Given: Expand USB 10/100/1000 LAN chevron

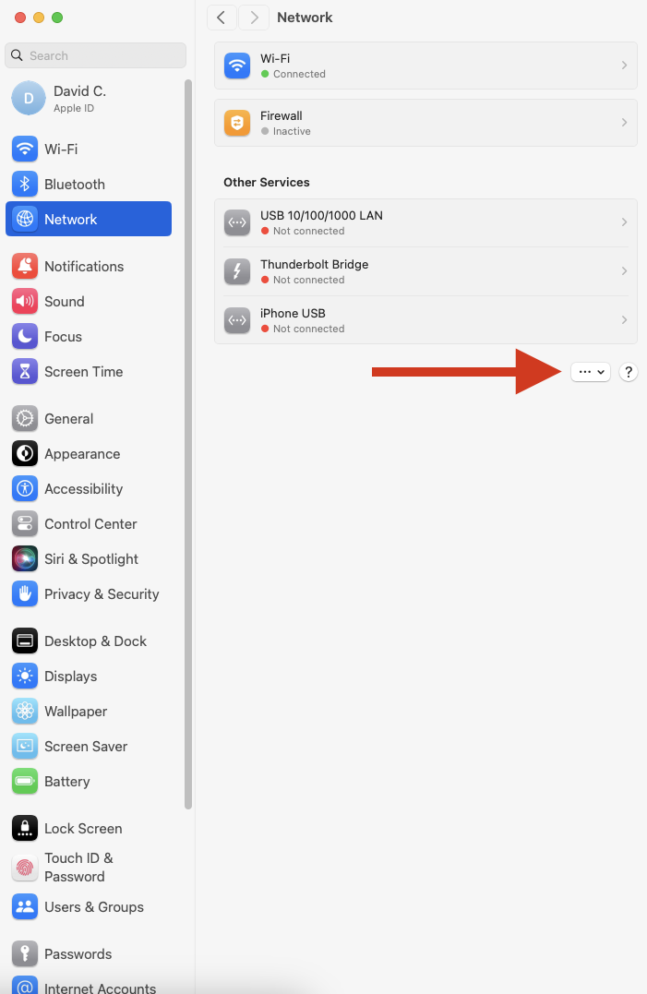Looking at the screenshot, I should pos(624,222).
